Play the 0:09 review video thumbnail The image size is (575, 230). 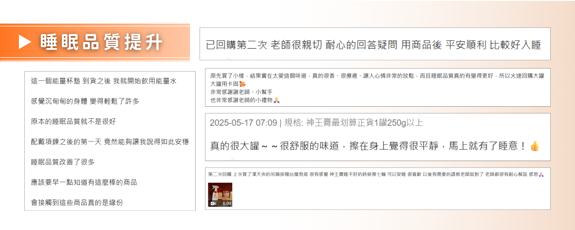220,193
